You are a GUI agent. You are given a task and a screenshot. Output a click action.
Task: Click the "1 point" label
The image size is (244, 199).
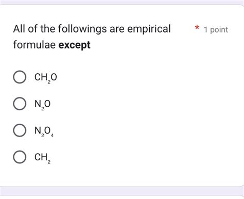216,30
